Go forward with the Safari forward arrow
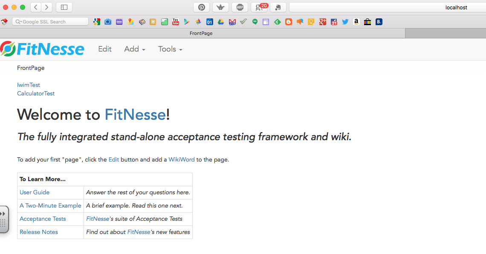The height and width of the screenshot is (254, 486). pyautogui.click(x=47, y=7)
